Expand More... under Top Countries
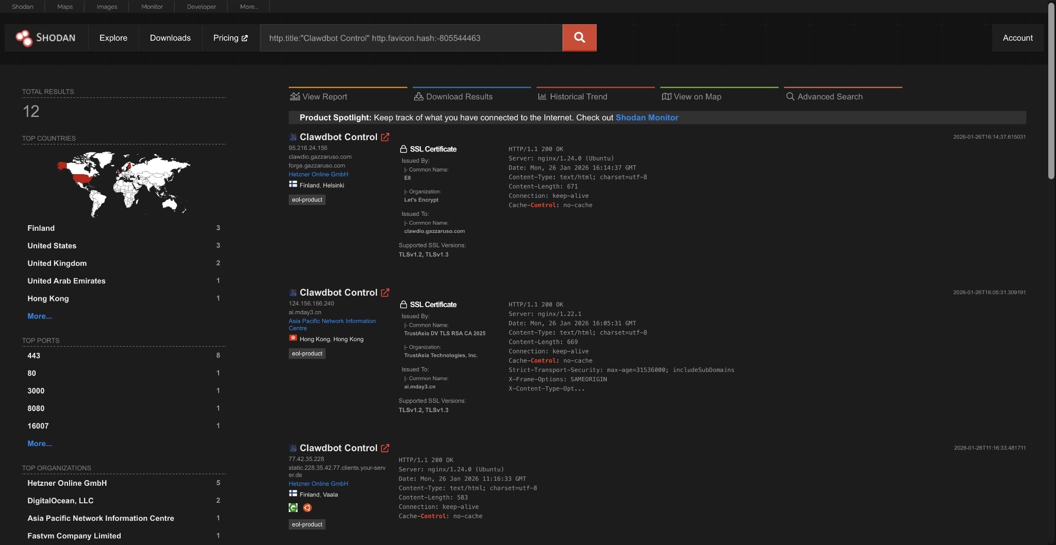Image resolution: width=1056 pixels, height=545 pixels. [x=40, y=316]
